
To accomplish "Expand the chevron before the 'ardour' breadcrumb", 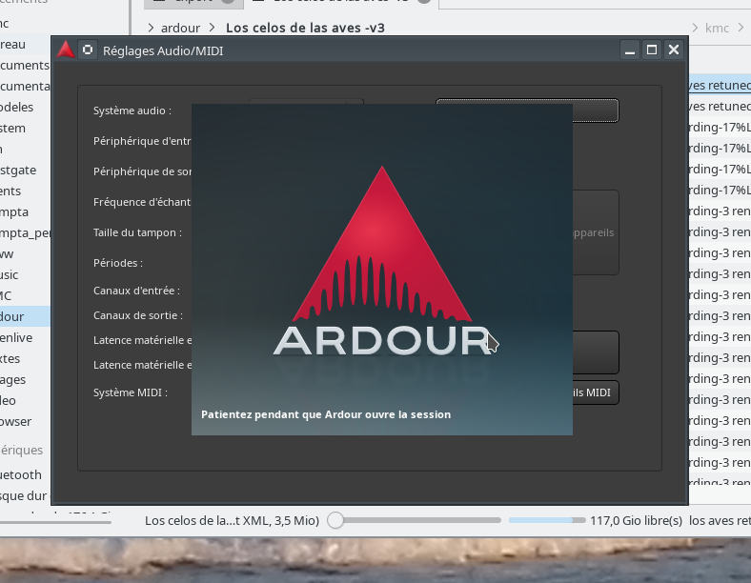I will (151, 28).
